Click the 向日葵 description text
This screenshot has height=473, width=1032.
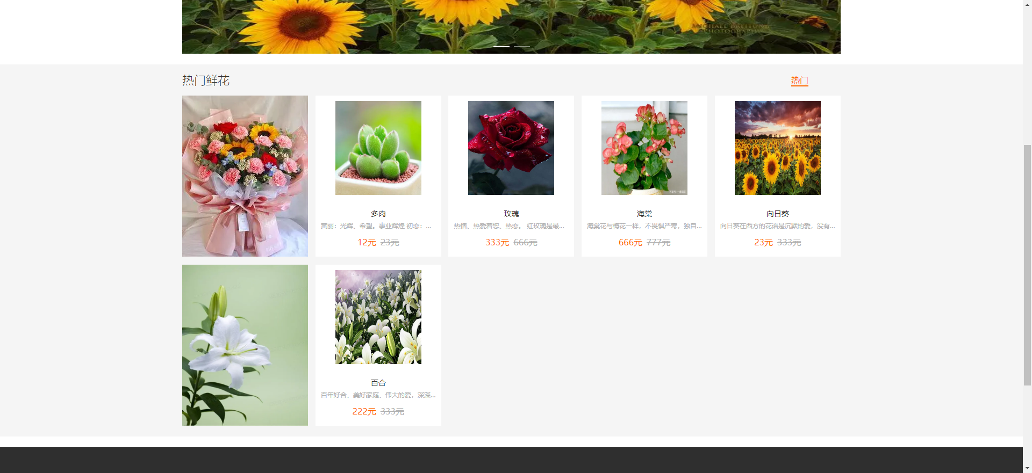[777, 226]
